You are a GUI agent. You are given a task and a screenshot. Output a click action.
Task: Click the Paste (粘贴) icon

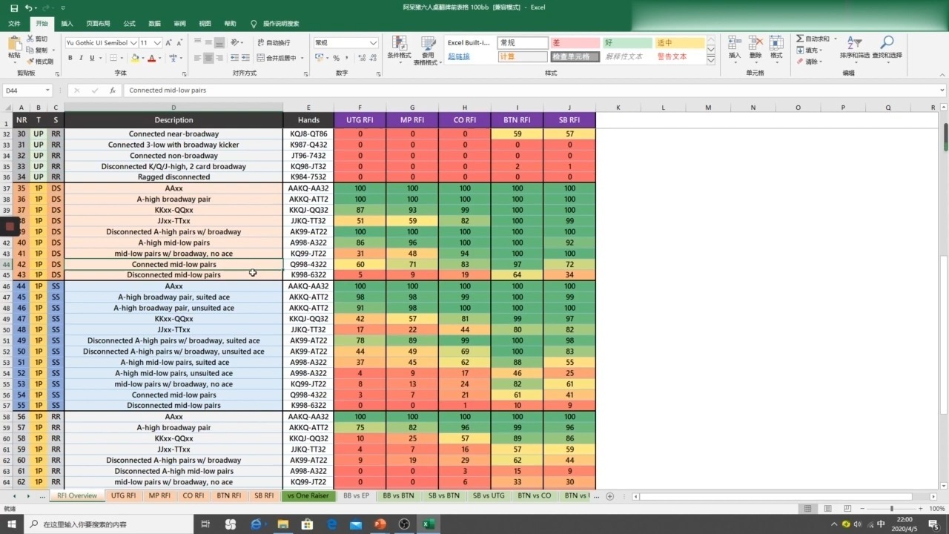pyautogui.click(x=14, y=44)
